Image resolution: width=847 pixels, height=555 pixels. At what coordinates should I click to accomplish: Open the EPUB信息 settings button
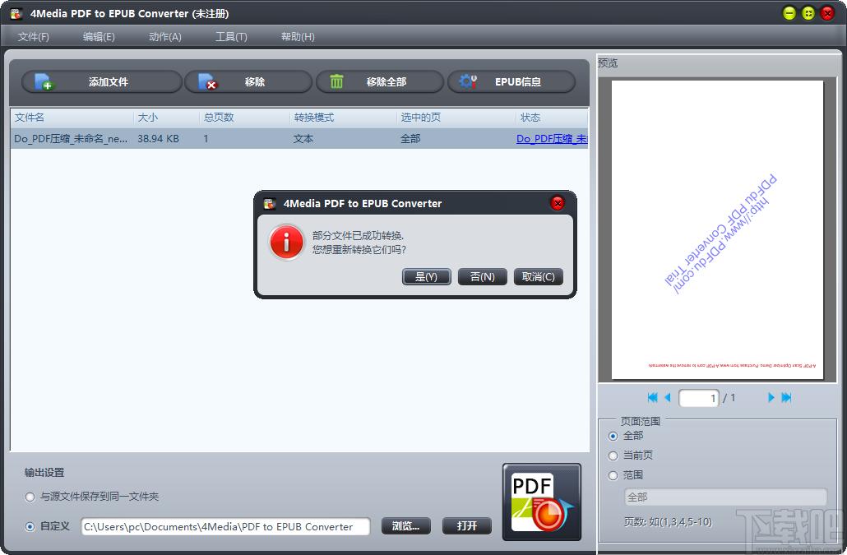(x=511, y=82)
